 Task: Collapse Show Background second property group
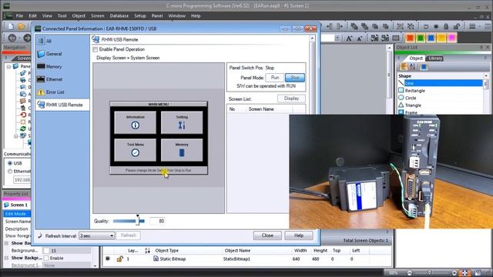pyautogui.click(x=6, y=258)
